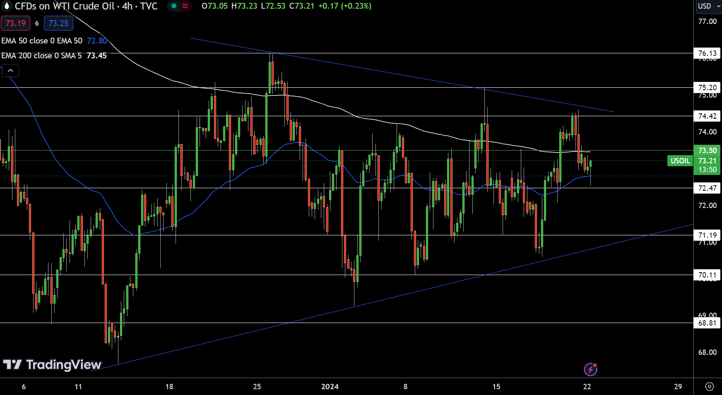The height and width of the screenshot is (395, 722).
Task: Click the 76.13 horizontal level label
Action: [x=707, y=53]
